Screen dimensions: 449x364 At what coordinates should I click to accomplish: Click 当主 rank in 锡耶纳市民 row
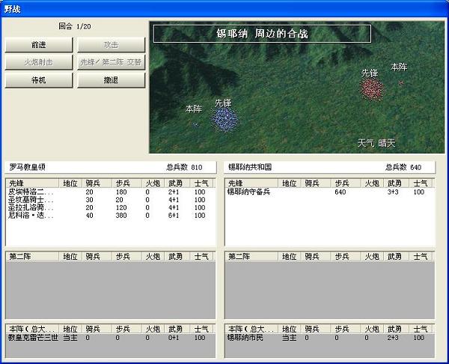click(x=290, y=338)
